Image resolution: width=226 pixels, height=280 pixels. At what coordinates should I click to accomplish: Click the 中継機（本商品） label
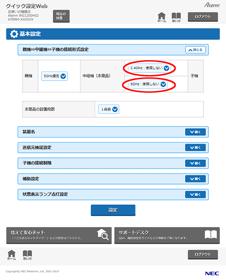tap(96, 76)
